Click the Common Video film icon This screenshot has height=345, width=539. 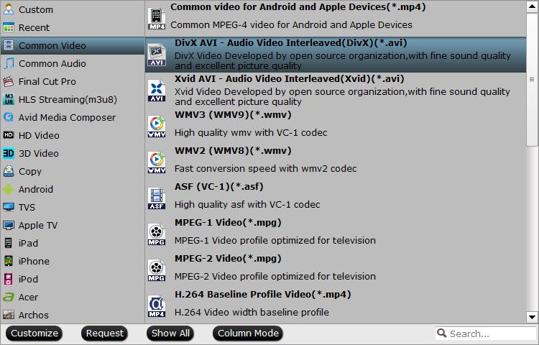click(x=9, y=45)
